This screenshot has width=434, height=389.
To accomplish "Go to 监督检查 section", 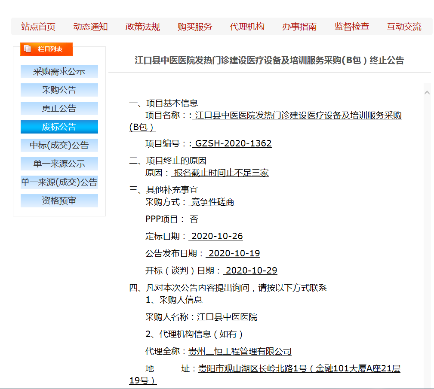I will [x=352, y=27].
